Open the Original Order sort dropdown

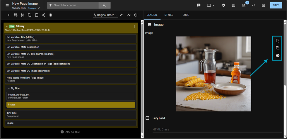[106, 15]
